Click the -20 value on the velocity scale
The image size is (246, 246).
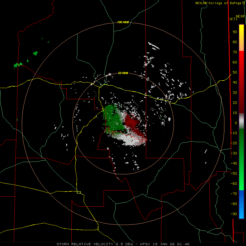pos(234,143)
